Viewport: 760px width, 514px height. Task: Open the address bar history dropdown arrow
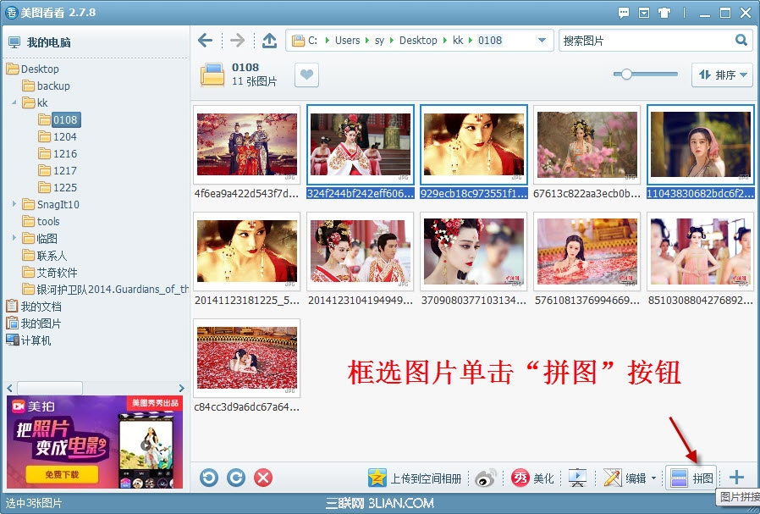click(542, 41)
